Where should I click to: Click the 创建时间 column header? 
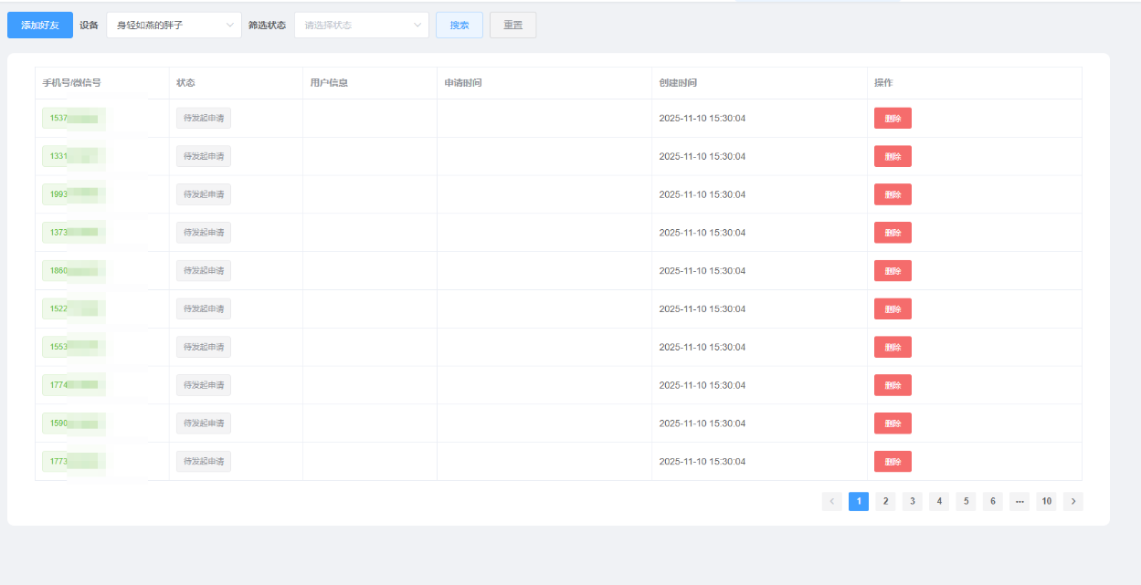pyautogui.click(x=678, y=83)
